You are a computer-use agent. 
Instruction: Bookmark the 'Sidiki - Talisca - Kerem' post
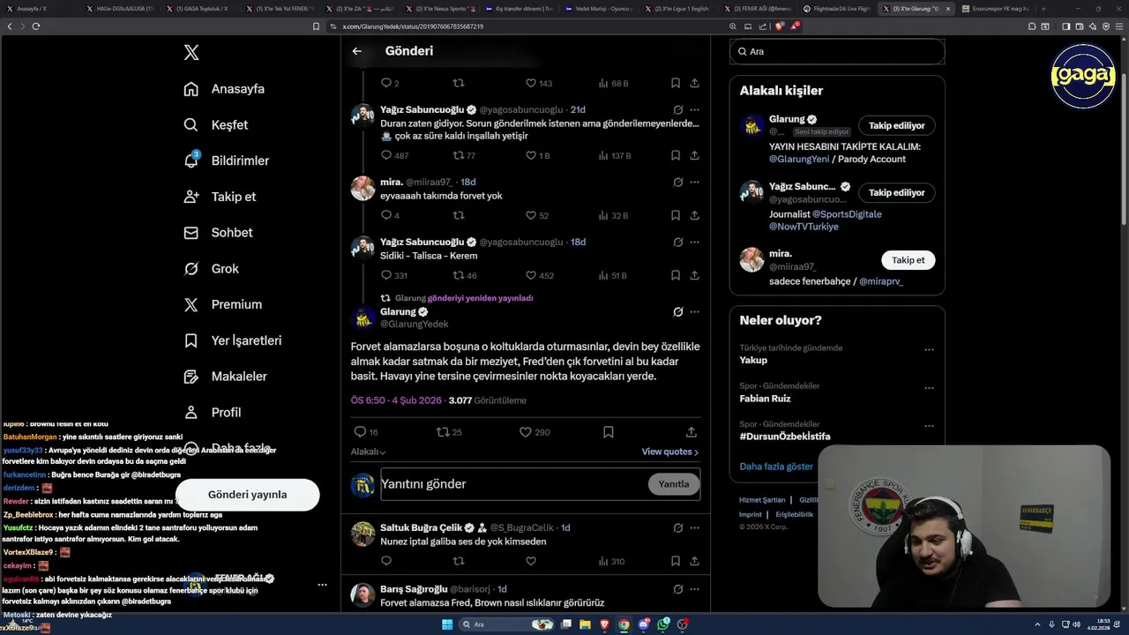pyautogui.click(x=676, y=275)
